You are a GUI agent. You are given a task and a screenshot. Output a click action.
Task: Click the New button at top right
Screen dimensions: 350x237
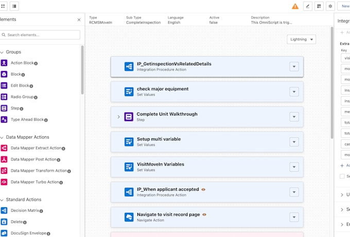coord(344,6)
